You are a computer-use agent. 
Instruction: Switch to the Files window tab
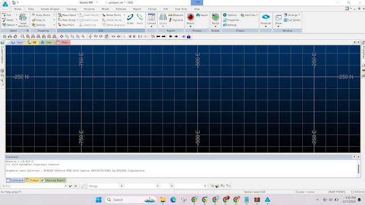click(x=46, y=42)
